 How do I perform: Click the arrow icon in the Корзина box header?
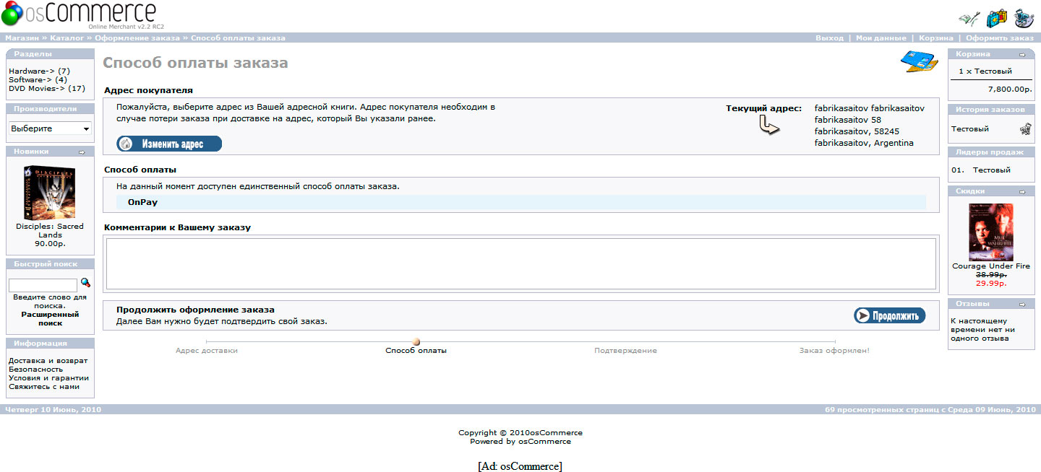(x=1022, y=54)
